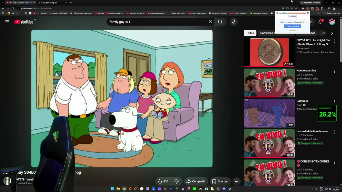Reload the YouTube page

tap(13, 8)
